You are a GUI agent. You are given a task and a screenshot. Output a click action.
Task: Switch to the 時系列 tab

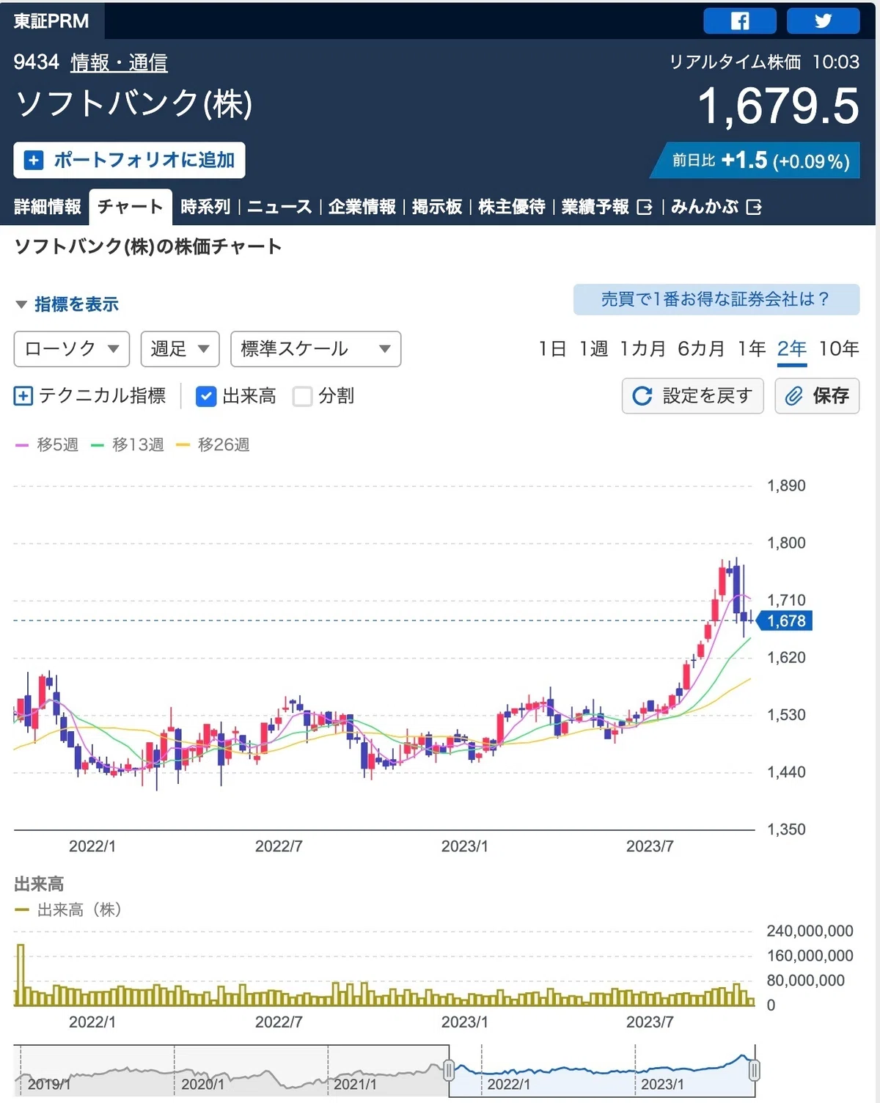pos(205,207)
